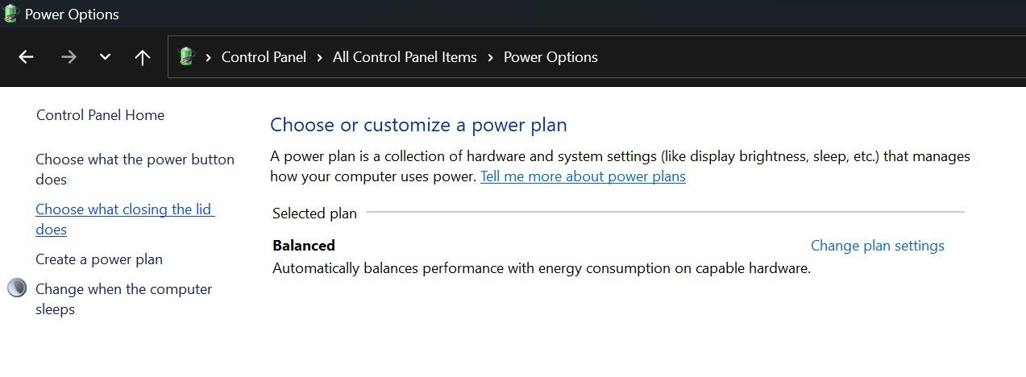Navigate to Control Panel breadcrumb
The width and height of the screenshot is (1026, 377).
tap(264, 57)
